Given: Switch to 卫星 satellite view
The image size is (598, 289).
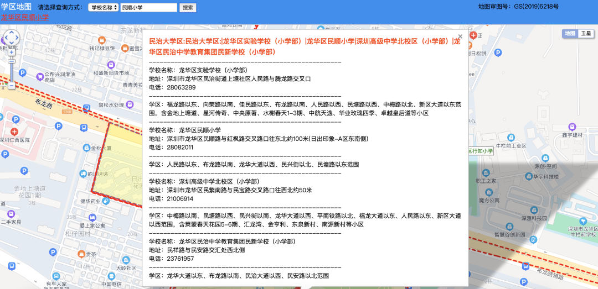Looking at the screenshot, I should [585, 34].
